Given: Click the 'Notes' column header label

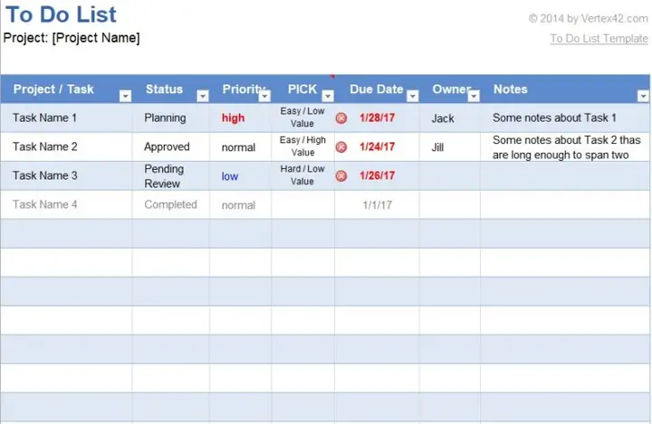Looking at the screenshot, I should (510, 90).
